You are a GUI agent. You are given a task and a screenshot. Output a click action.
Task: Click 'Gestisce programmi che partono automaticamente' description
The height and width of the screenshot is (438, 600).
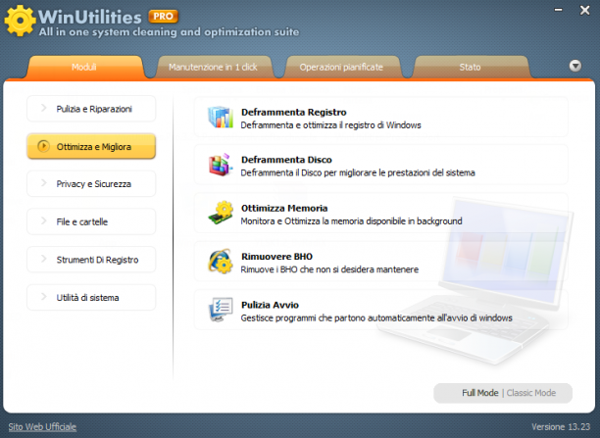click(376, 317)
